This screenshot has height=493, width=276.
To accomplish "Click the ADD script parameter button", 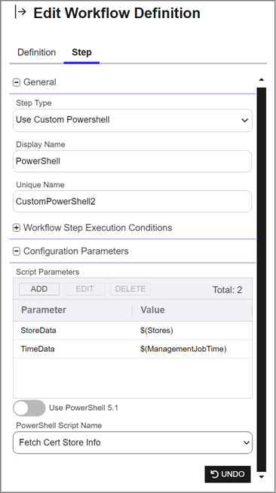I will point(39,289).
